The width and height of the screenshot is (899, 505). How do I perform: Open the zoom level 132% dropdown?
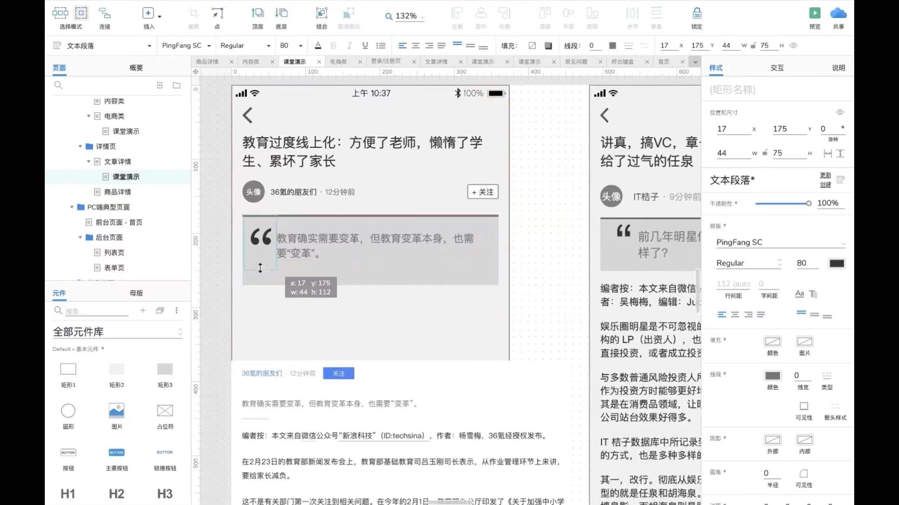pyautogui.click(x=409, y=16)
